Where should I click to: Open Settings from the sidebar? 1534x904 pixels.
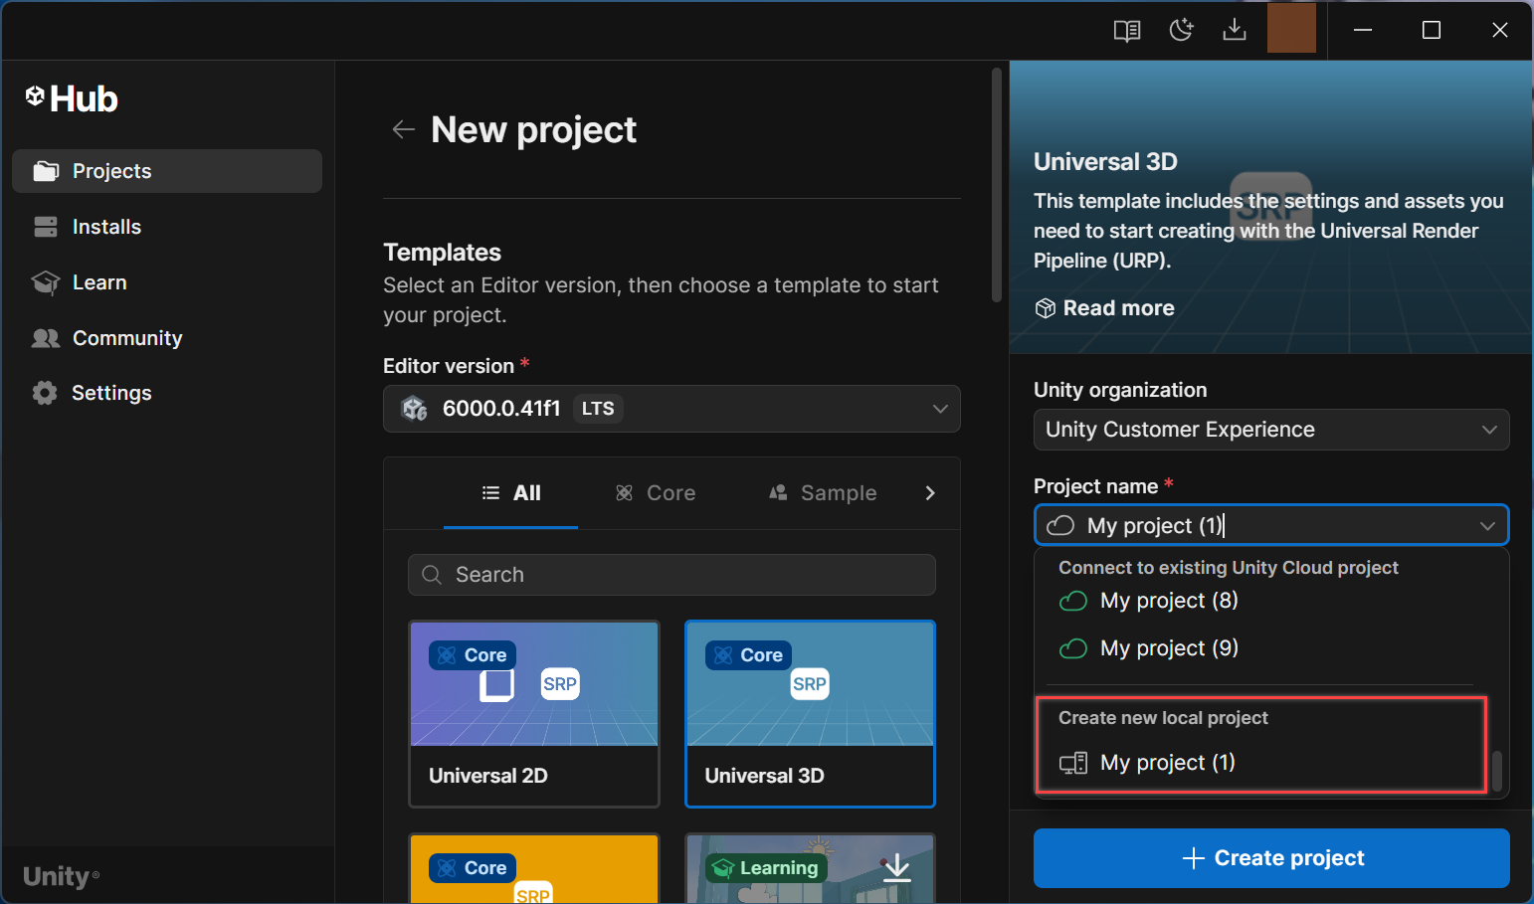(x=110, y=393)
